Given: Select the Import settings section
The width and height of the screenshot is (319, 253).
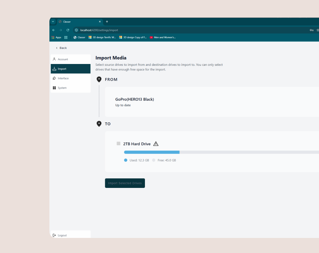Looking at the screenshot, I should 70,69.
